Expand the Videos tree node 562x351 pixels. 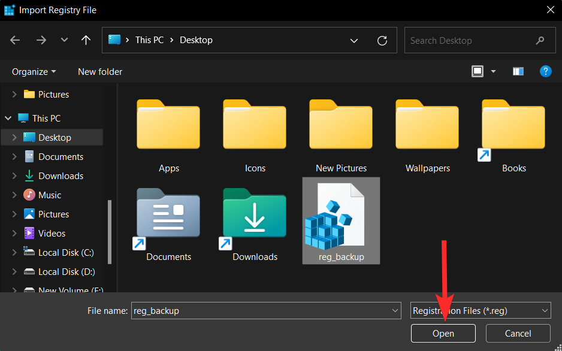14,233
